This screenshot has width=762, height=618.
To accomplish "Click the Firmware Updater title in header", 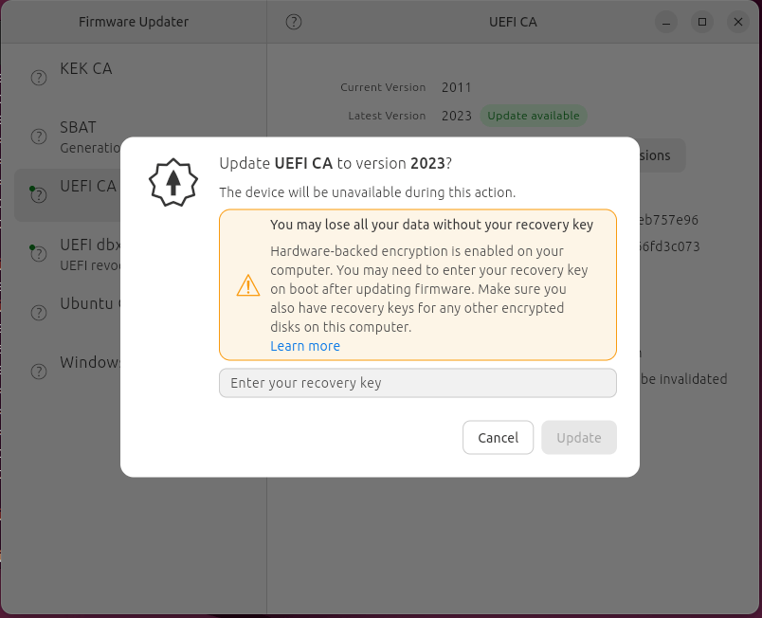I will pos(134,22).
